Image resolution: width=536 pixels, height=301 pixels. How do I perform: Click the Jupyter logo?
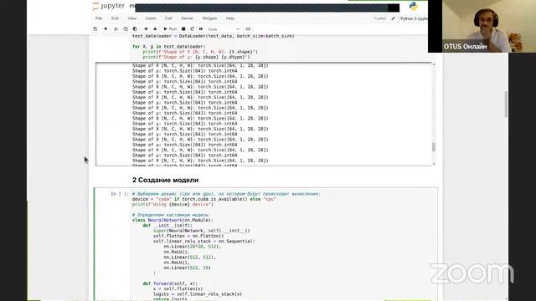tap(109, 6)
